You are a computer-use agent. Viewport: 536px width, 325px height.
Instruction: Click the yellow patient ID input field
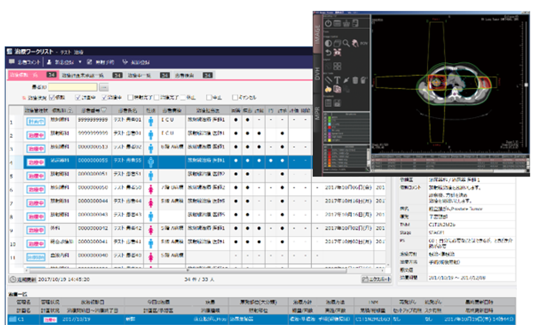point(73,87)
